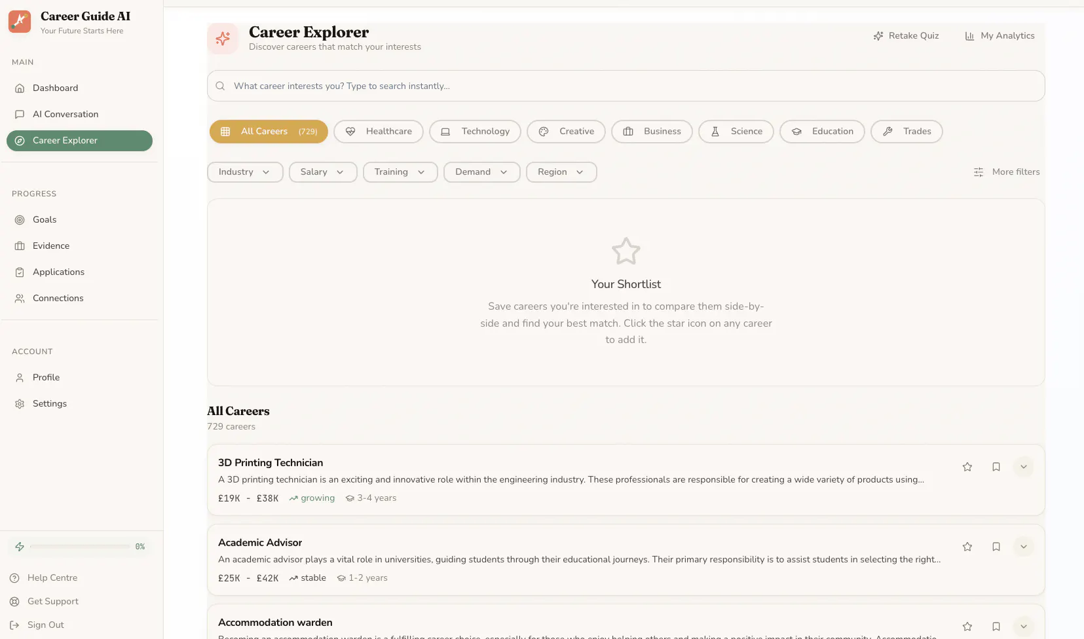Image resolution: width=1084 pixels, height=639 pixels.
Task: Click the More filters sliders icon
Action: [x=979, y=172]
